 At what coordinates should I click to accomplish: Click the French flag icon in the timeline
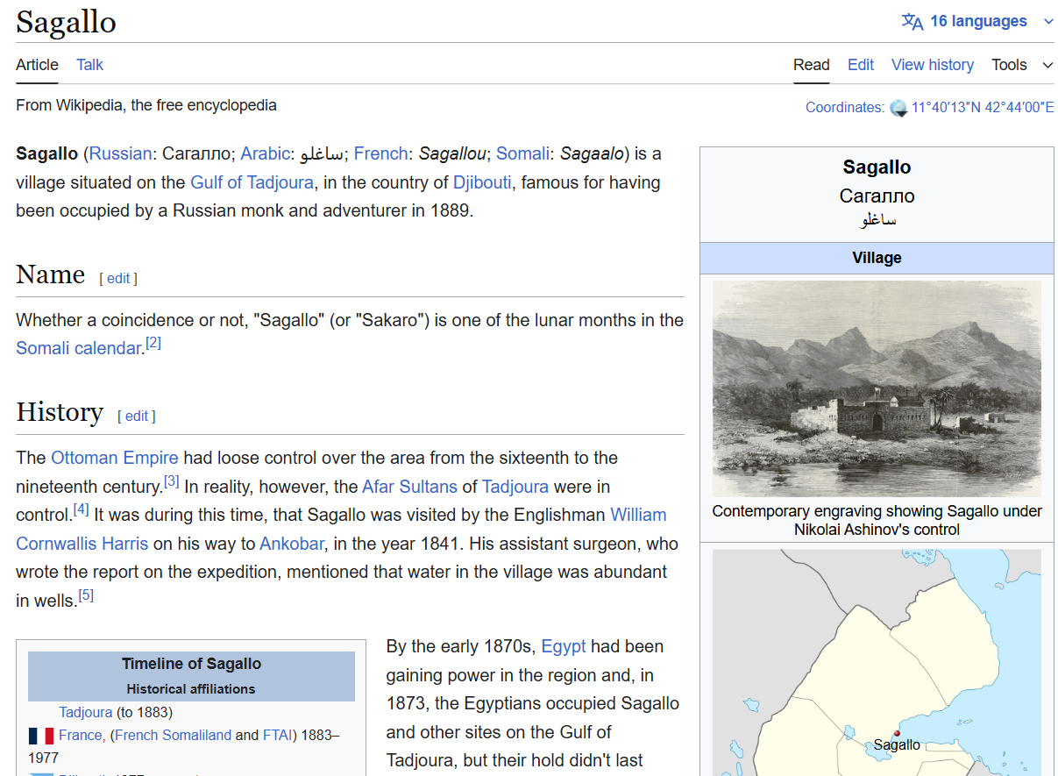click(x=41, y=736)
